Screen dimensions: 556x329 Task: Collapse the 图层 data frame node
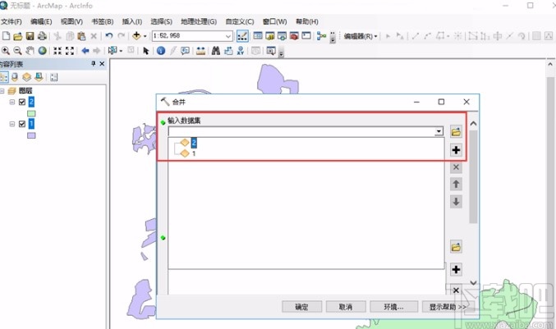click(2, 91)
